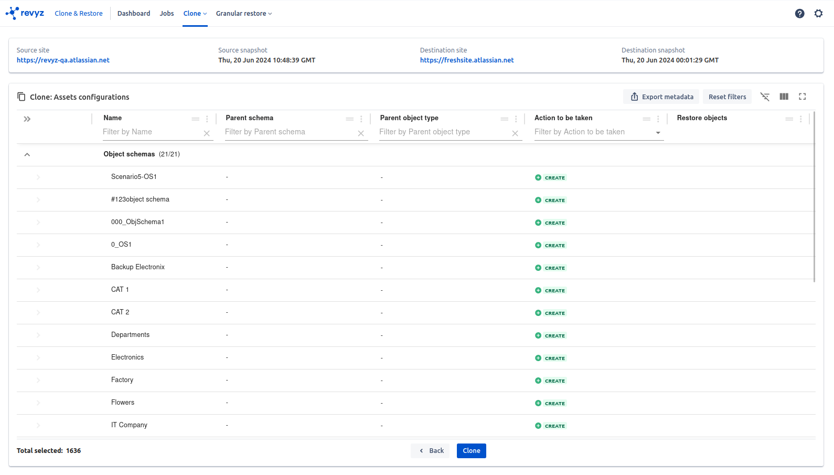Screen dimensions: 834x475
Task: Open the Clone menu tab
Action: 195,14
